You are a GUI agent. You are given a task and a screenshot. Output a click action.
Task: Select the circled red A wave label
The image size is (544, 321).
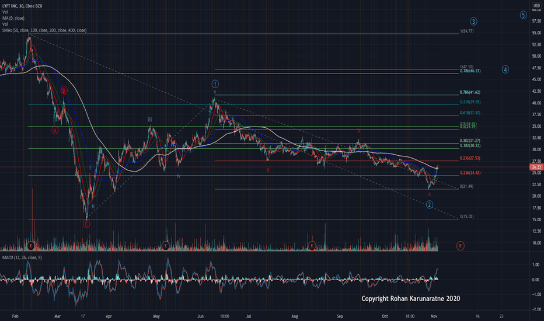(55, 131)
